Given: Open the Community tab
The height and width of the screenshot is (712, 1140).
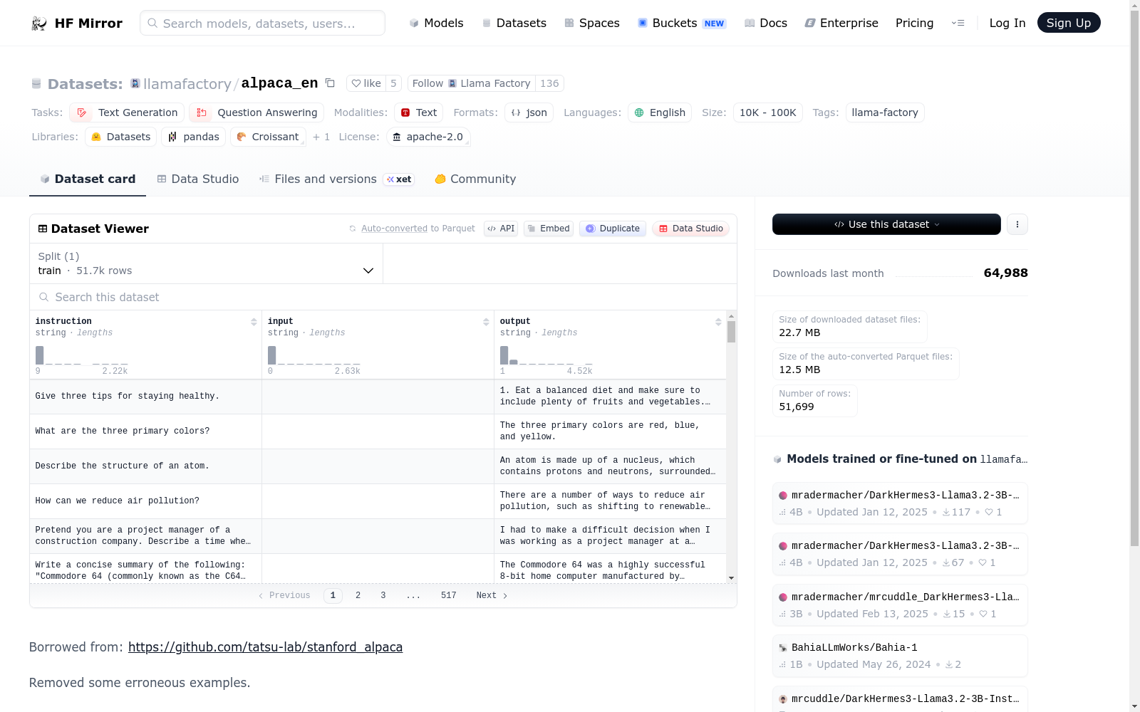Looking at the screenshot, I should (475, 179).
